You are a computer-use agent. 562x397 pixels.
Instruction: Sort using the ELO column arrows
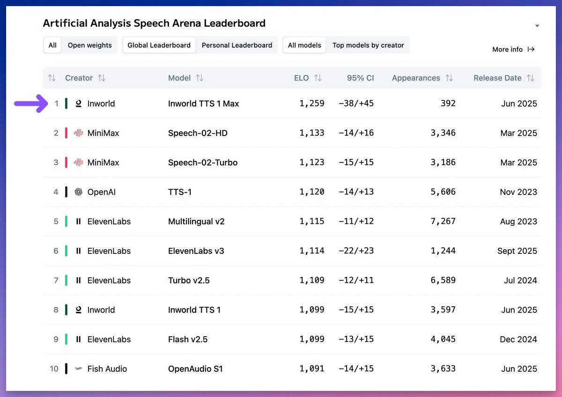(x=318, y=78)
